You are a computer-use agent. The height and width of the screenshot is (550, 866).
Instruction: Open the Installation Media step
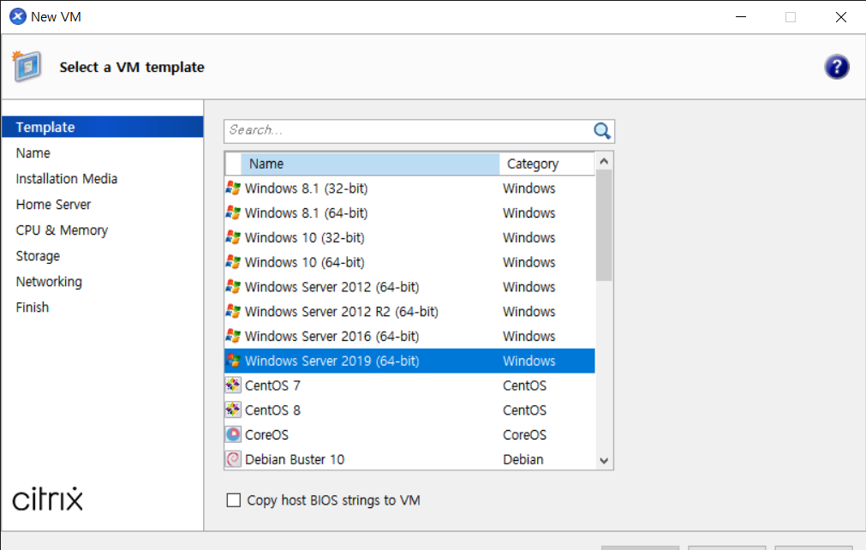point(66,179)
